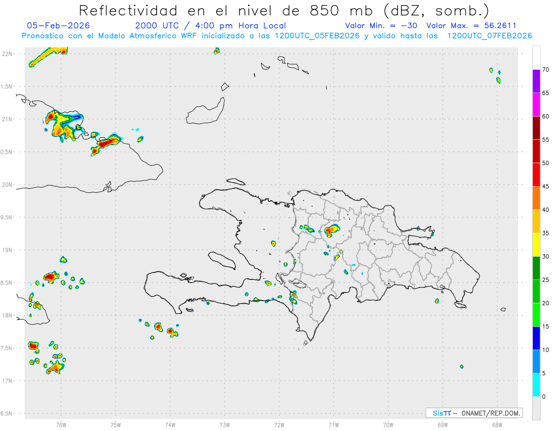Pick the dark green 25–30 dBZ color band
558x431 pixels.
tap(536, 268)
